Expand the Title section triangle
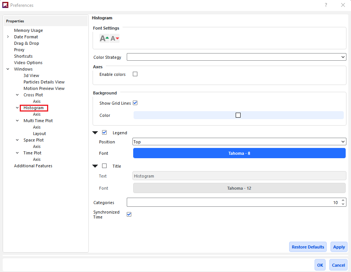The height and width of the screenshot is (272, 351). [x=95, y=166]
